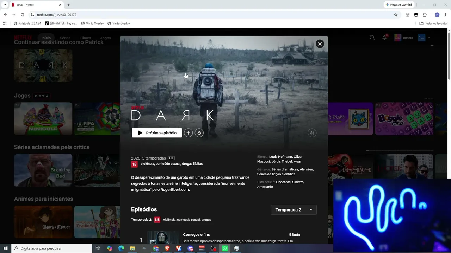Go back in the browser
The image size is (451, 253).
coord(5,15)
